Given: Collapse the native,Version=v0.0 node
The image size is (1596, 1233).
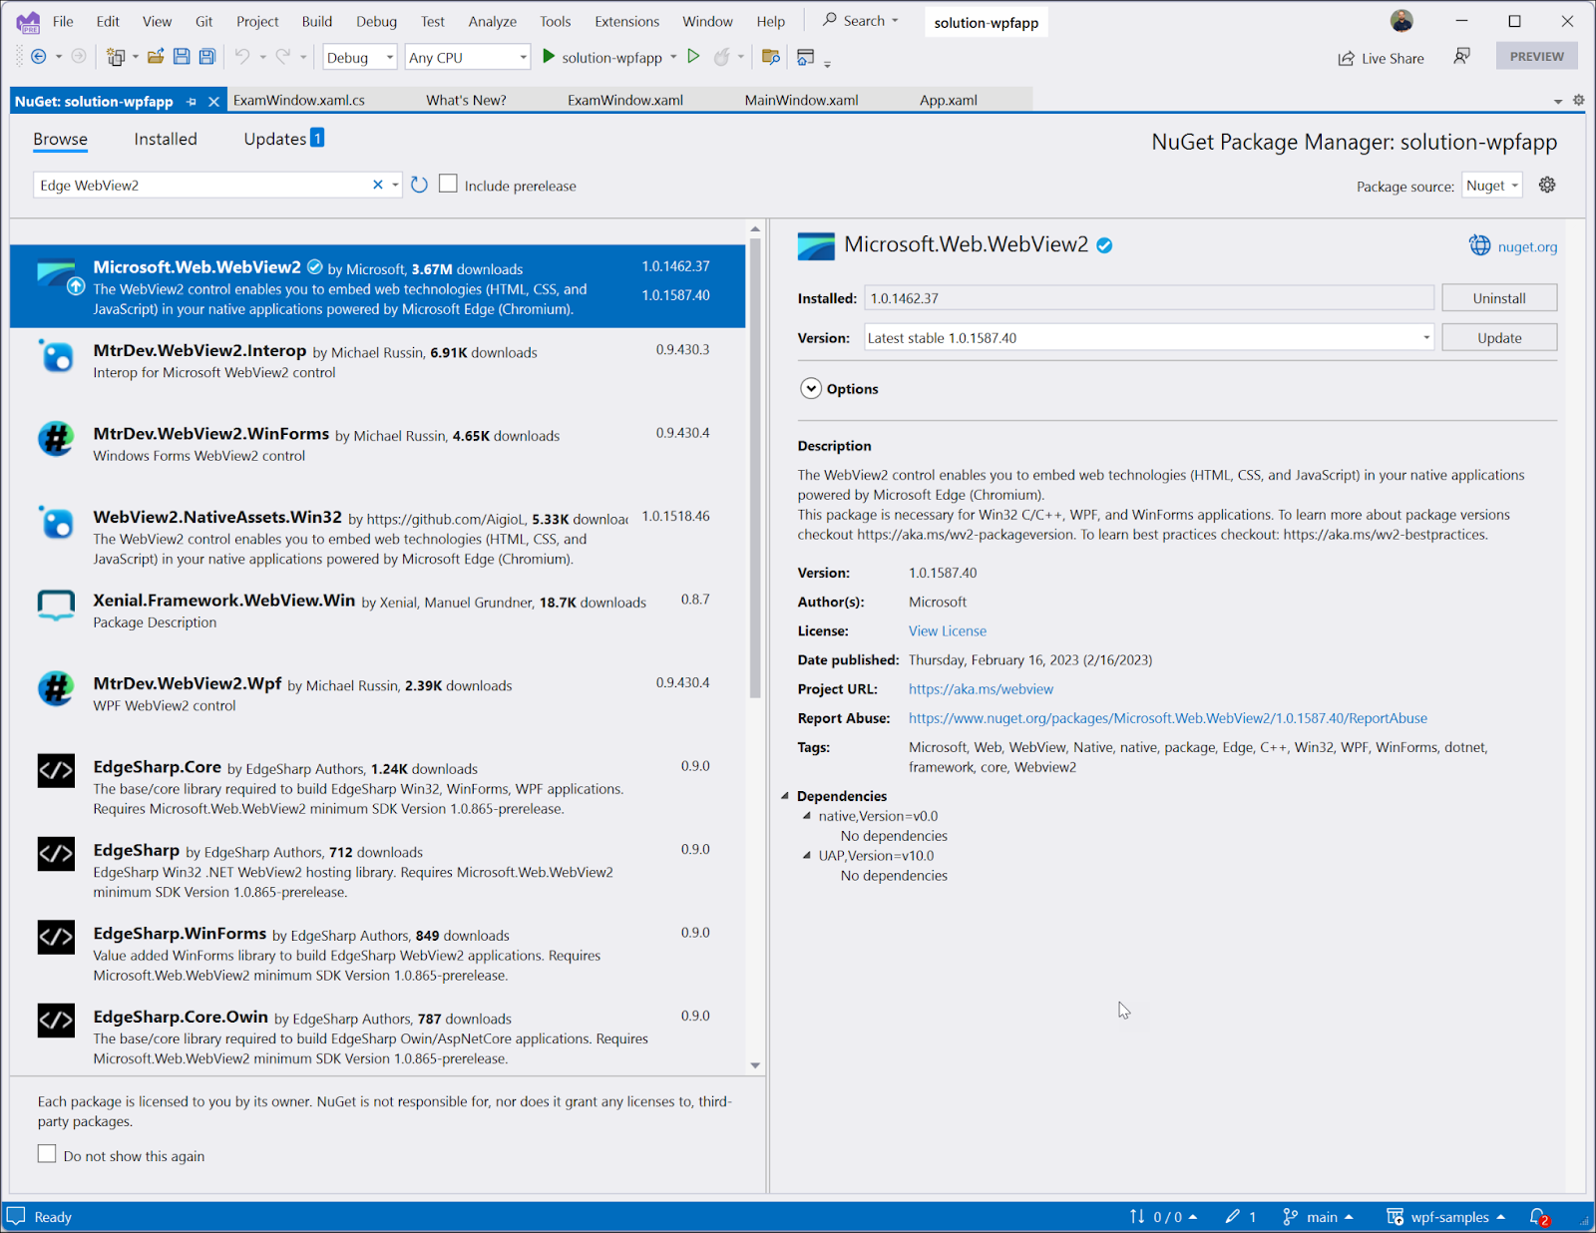Looking at the screenshot, I should click(x=807, y=815).
